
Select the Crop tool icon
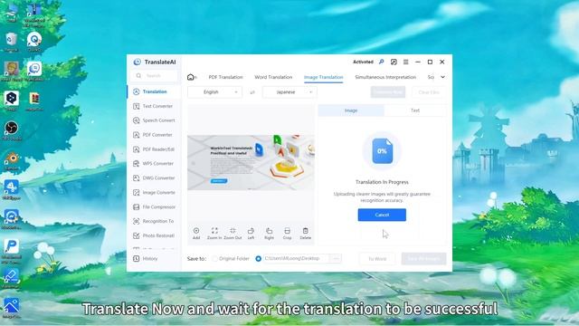coord(287,231)
